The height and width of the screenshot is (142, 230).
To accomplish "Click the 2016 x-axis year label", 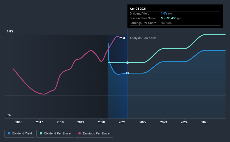I will 19,122.
